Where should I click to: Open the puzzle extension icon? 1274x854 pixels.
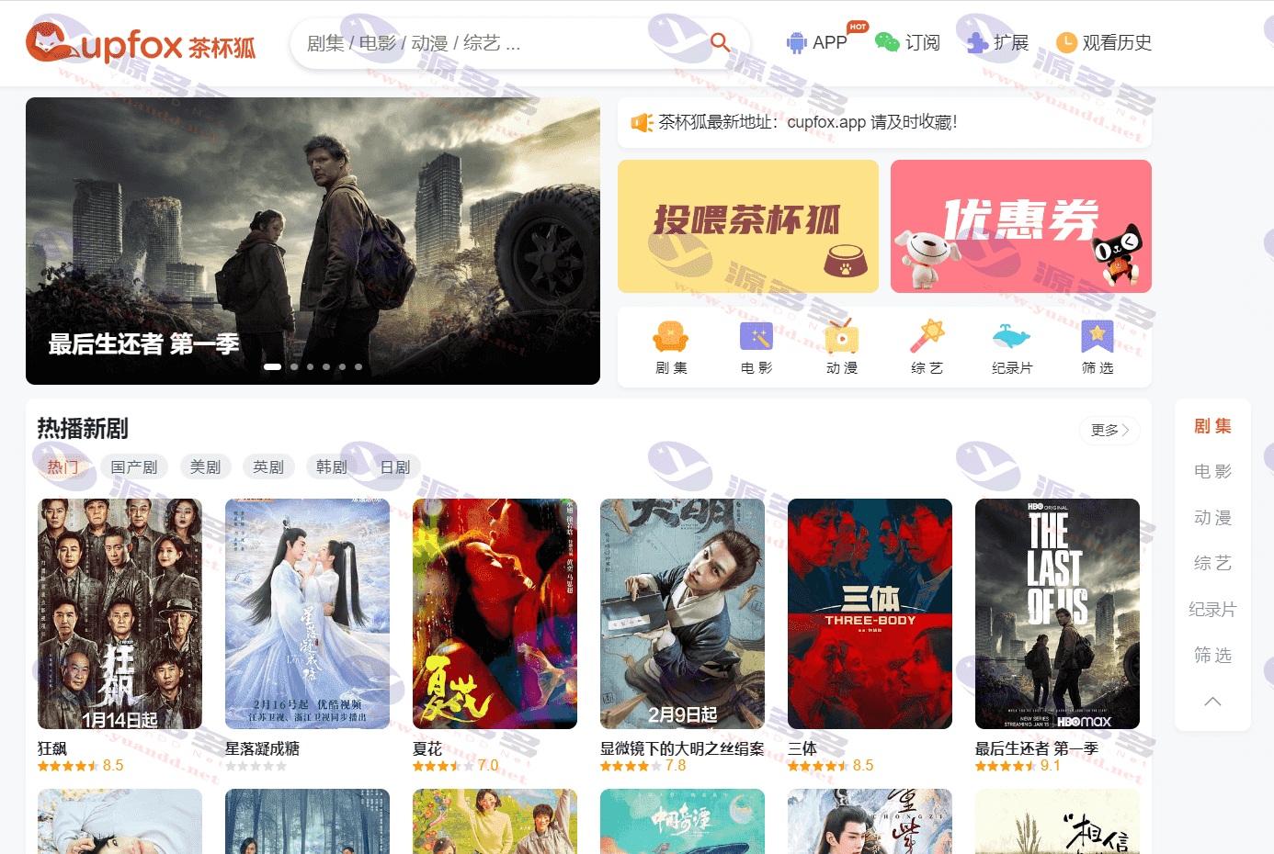(x=977, y=42)
